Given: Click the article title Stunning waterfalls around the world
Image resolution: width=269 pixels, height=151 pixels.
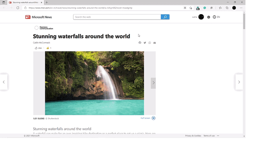Looking at the screenshot, I should tap(81, 36).
